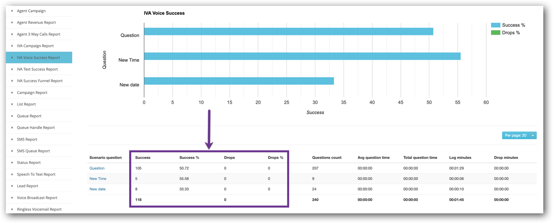Click the Question scenario link
Image resolution: width=553 pixels, height=223 pixels.
point(97,168)
